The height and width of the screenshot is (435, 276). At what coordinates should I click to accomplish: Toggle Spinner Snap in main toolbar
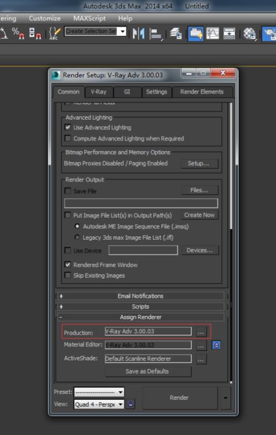(35, 33)
